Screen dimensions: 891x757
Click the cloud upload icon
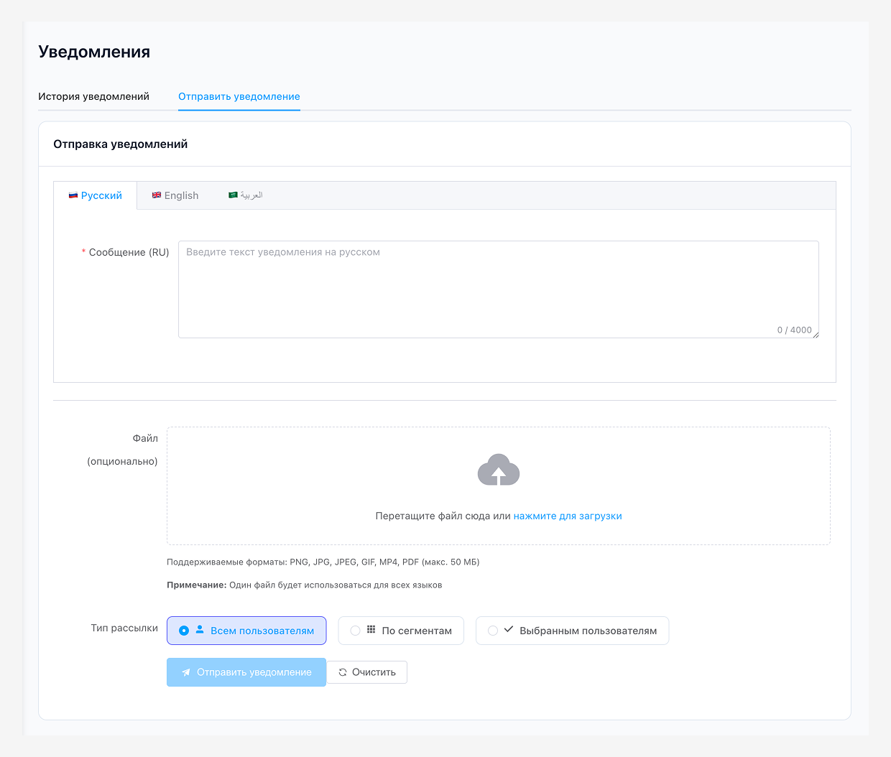click(x=499, y=470)
